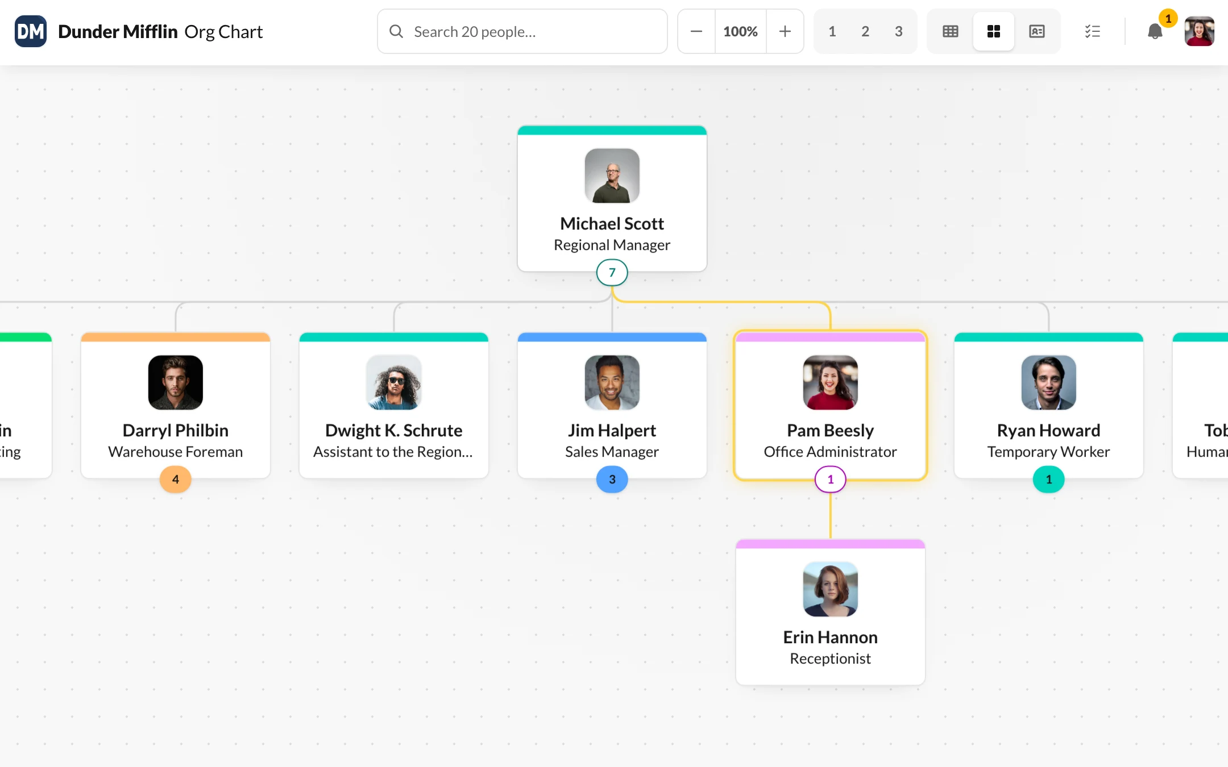The height and width of the screenshot is (767, 1228).
Task: Focus the Search 20 people field
Action: tap(522, 31)
